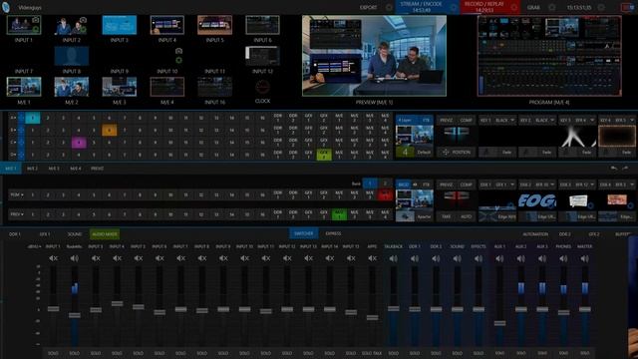
Task: Click the STREAM / ENCODE button
Action: (x=427, y=7)
